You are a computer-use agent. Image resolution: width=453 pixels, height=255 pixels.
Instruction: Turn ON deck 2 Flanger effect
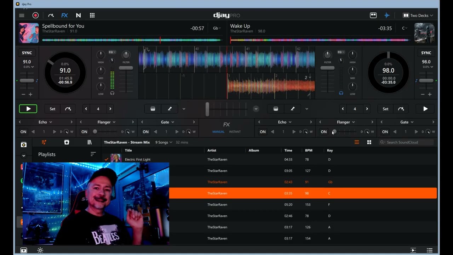(x=324, y=132)
